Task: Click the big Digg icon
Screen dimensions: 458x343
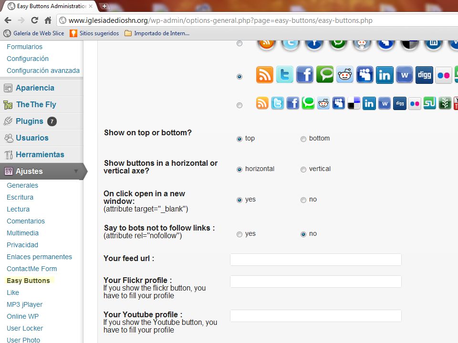Action: (424, 75)
